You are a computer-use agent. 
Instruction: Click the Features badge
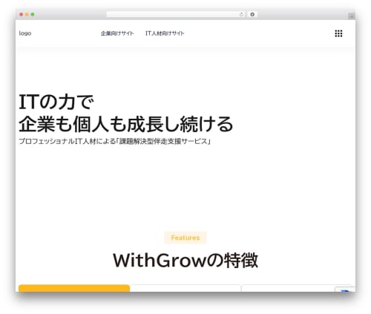[x=185, y=238]
